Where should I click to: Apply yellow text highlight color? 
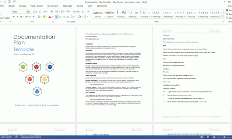point(44,17)
